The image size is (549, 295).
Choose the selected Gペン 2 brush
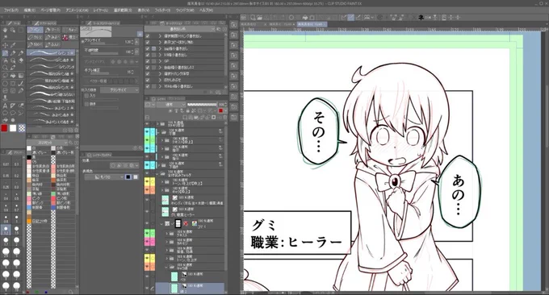(x=51, y=52)
